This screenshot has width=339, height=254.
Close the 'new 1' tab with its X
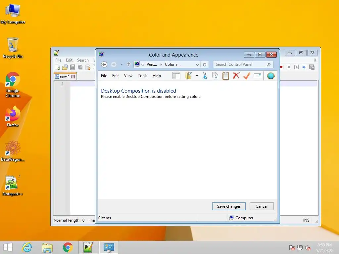pos(73,76)
